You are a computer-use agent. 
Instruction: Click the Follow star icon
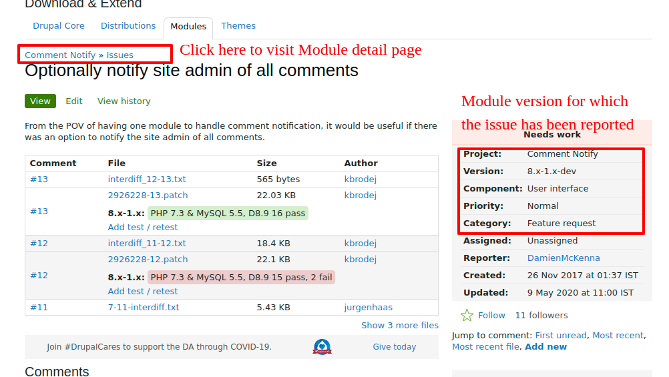467,315
